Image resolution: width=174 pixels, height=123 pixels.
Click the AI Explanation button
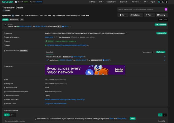click(x=161, y=25)
